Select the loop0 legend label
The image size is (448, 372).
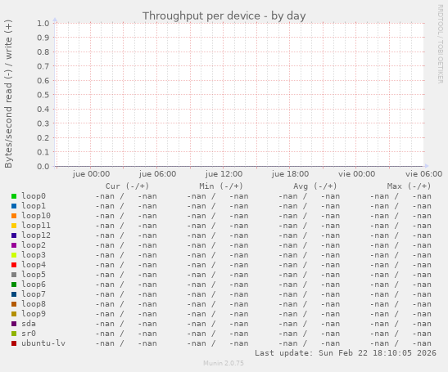tap(34, 196)
